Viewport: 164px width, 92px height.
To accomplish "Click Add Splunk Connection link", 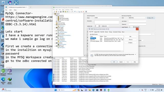I will [x=65, y=35].
